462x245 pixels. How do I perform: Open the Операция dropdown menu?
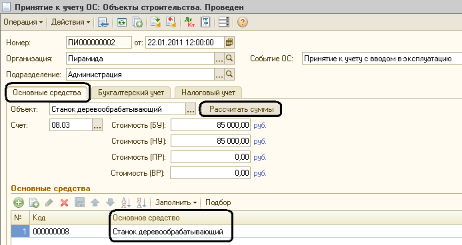tap(23, 23)
